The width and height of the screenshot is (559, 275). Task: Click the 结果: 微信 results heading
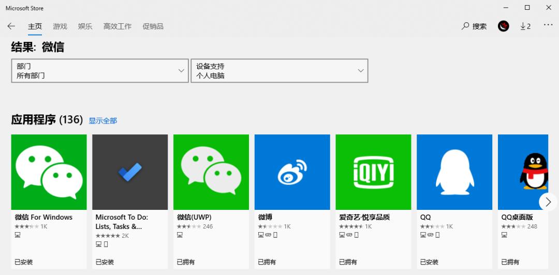click(x=38, y=47)
